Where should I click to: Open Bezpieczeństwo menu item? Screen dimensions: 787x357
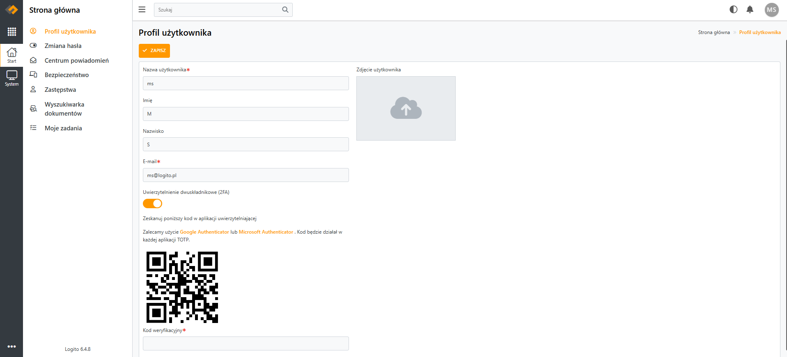click(x=67, y=75)
